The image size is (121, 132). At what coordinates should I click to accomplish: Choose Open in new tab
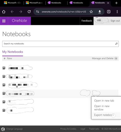(104, 101)
